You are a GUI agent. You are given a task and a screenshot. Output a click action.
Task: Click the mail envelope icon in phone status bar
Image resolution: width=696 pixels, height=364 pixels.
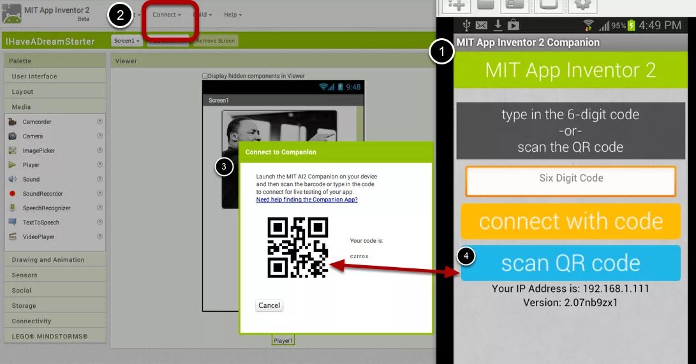[482, 25]
